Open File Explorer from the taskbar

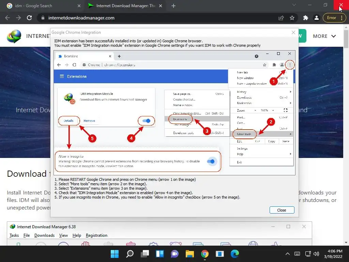point(190,254)
